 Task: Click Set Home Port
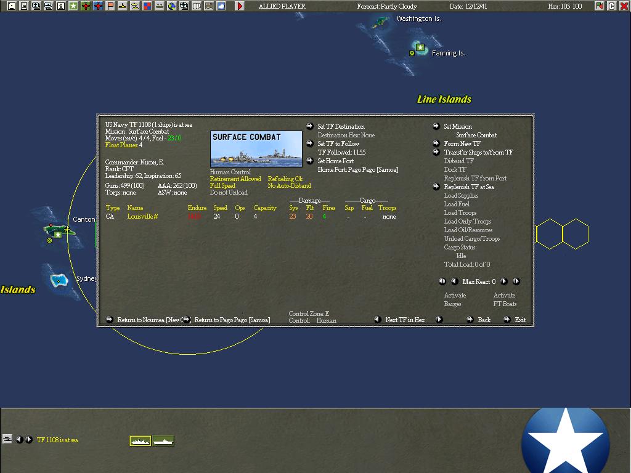[335, 161]
